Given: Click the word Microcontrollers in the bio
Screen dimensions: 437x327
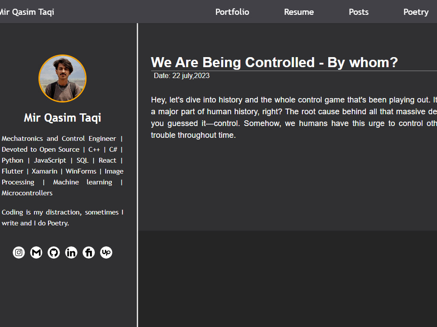Looking at the screenshot, I should click(27, 193).
